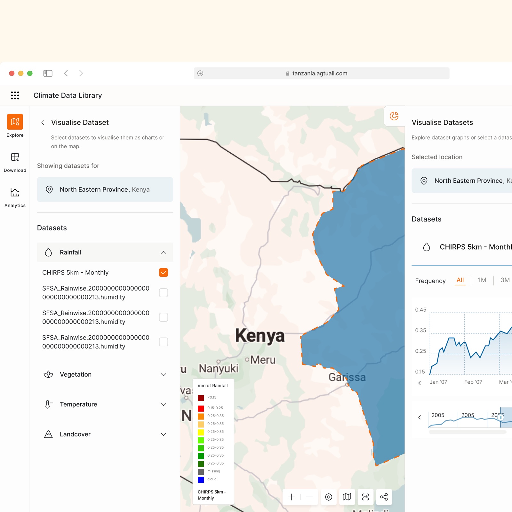Zoom in on the map
This screenshot has height=512, width=512.
click(291, 497)
